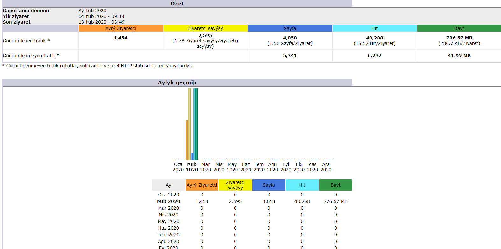Click the first visit date "04 Þub 2020 - 09:14"
This screenshot has height=249, width=501.
coord(102,16)
